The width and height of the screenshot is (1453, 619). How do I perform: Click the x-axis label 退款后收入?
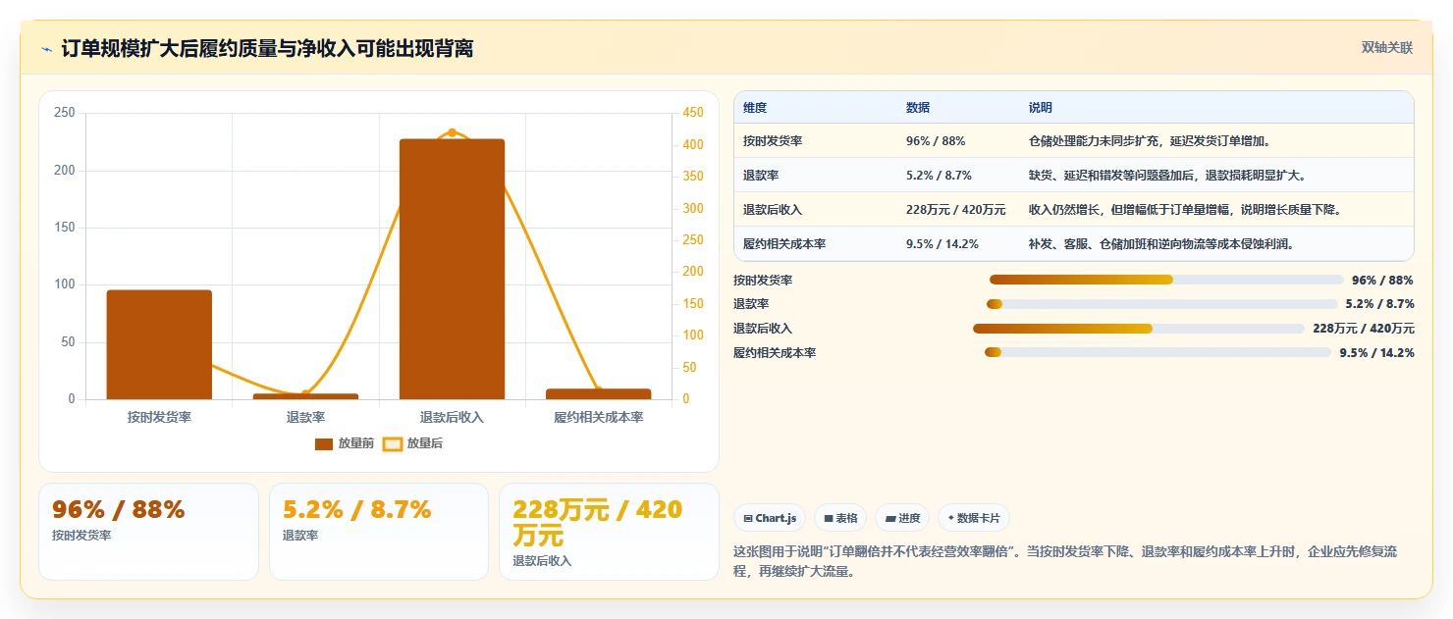[x=452, y=417]
